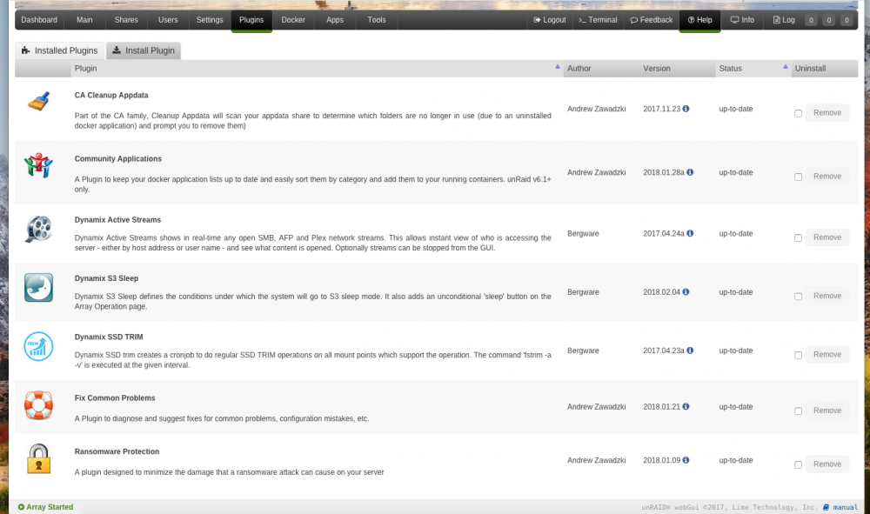Click the Version column header

coord(656,68)
